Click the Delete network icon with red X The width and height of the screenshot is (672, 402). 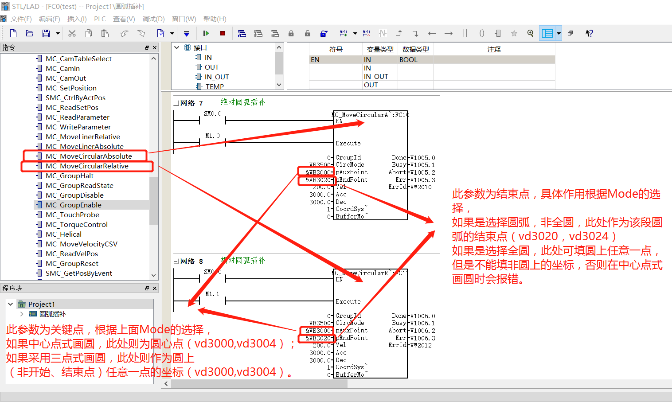[367, 33]
